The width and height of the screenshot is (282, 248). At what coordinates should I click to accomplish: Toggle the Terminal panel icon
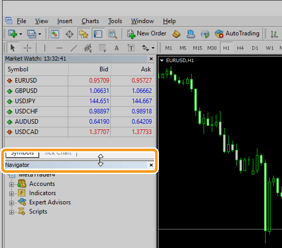click(98, 34)
